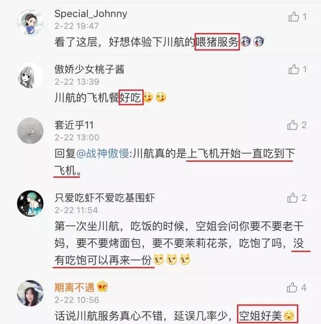The image size is (321, 324).
Task: Tap thumbs-up on 傲娇少女桃子酱's comment
Action: tap(294, 69)
